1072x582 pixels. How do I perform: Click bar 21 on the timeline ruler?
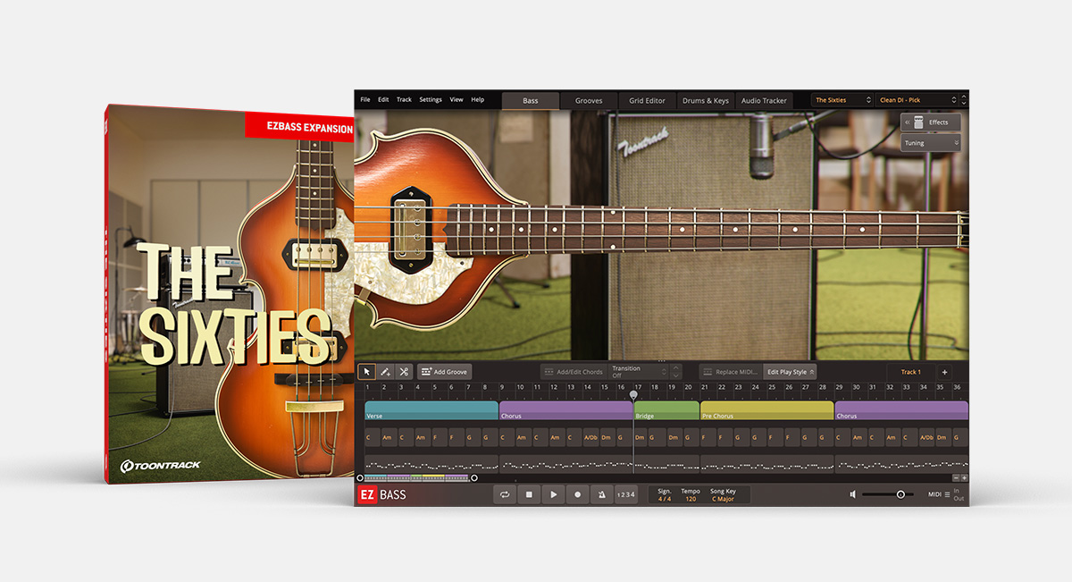[705, 387]
